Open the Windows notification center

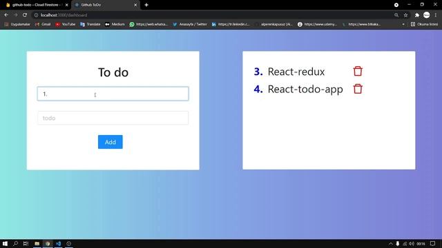click(x=433, y=243)
